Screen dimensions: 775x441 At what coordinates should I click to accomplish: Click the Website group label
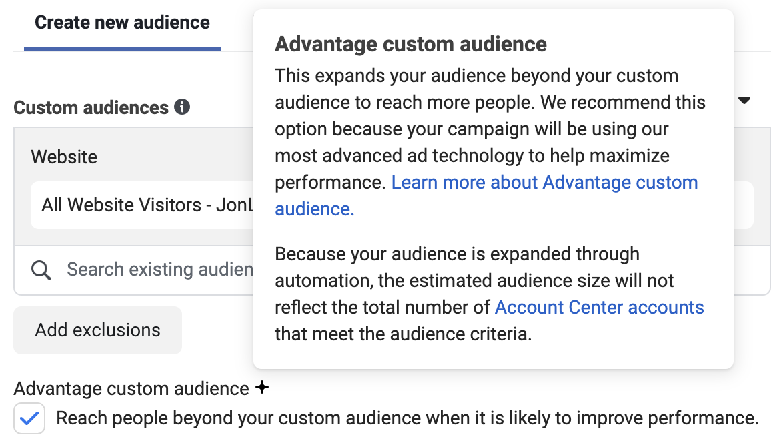(64, 157)
